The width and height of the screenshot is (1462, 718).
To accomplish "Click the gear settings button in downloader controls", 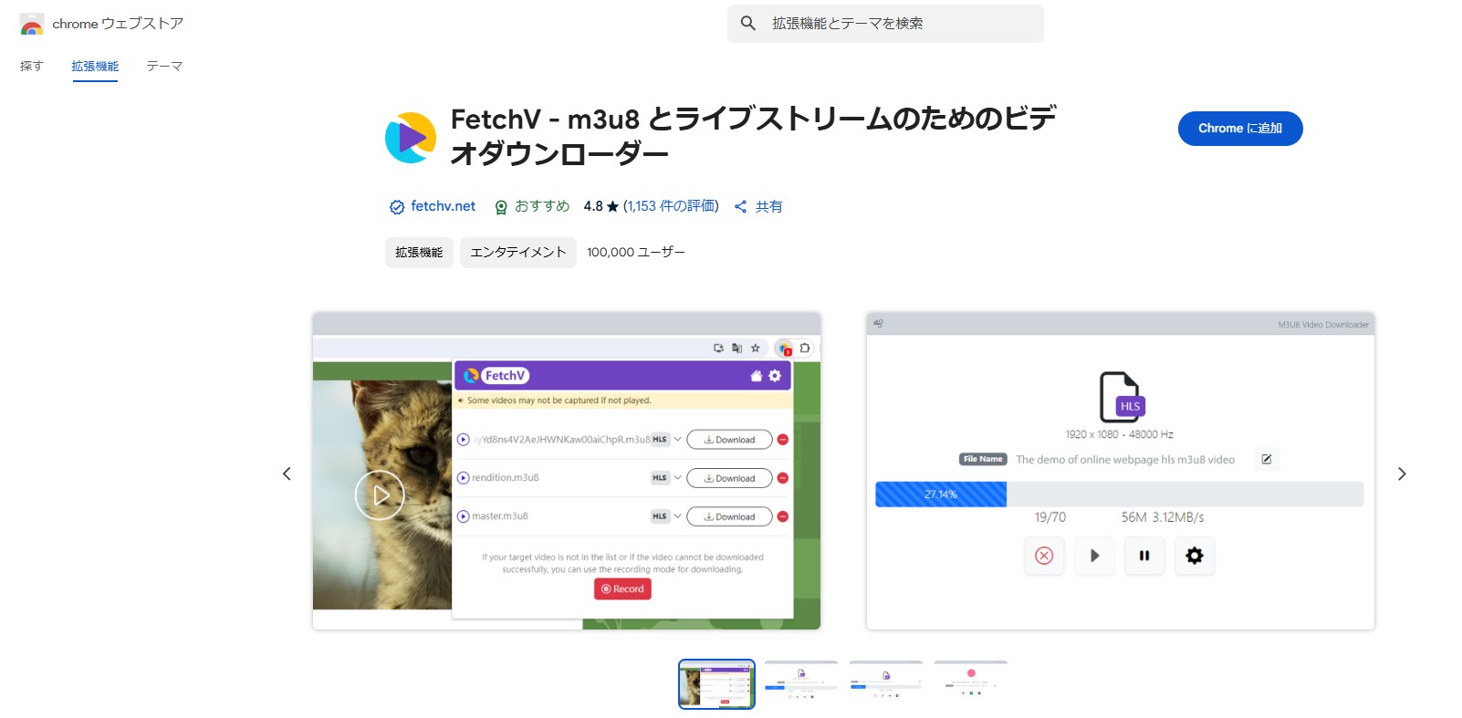I will (1195, 556).
